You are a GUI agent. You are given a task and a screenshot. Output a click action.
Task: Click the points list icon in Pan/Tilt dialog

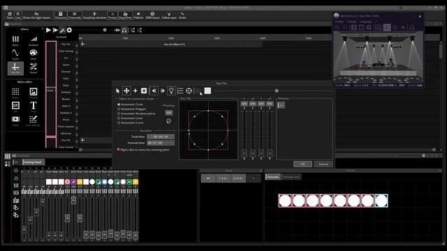click(x=180, y=91)
